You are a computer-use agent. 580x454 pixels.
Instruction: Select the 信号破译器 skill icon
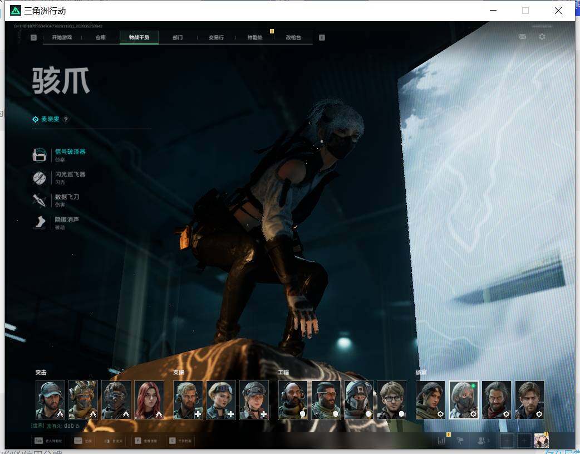click(39, 155)
